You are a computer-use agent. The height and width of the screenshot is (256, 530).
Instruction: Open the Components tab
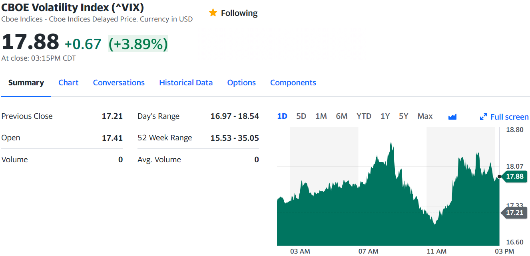pos(293,83)
